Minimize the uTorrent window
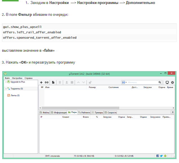Image resolution: width=179 pixels, height=163 pixels. coord(161,73)
